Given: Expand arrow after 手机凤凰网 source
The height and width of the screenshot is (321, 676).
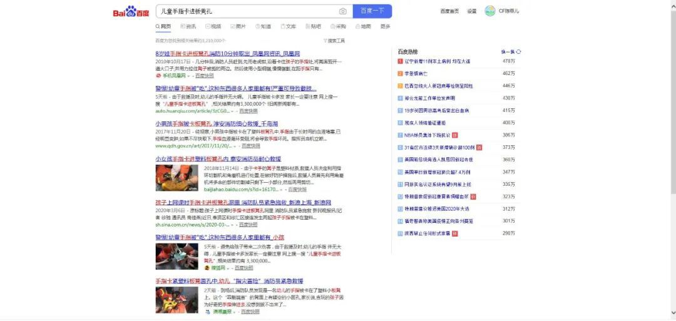Looking at the screenshot, I should click(x=188, y=76).
